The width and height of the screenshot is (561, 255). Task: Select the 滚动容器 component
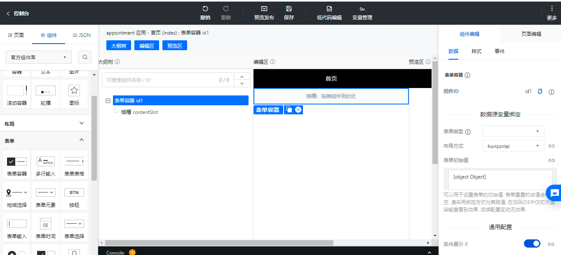[17, 94]
